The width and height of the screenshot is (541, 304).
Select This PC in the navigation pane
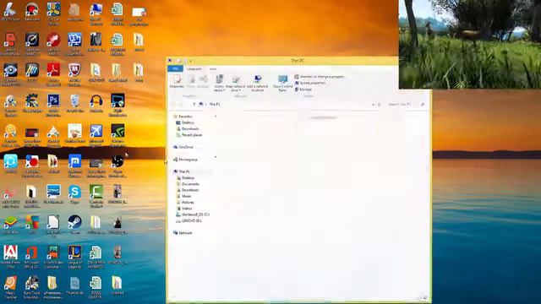pyautogui.click(x=182, y=171)
